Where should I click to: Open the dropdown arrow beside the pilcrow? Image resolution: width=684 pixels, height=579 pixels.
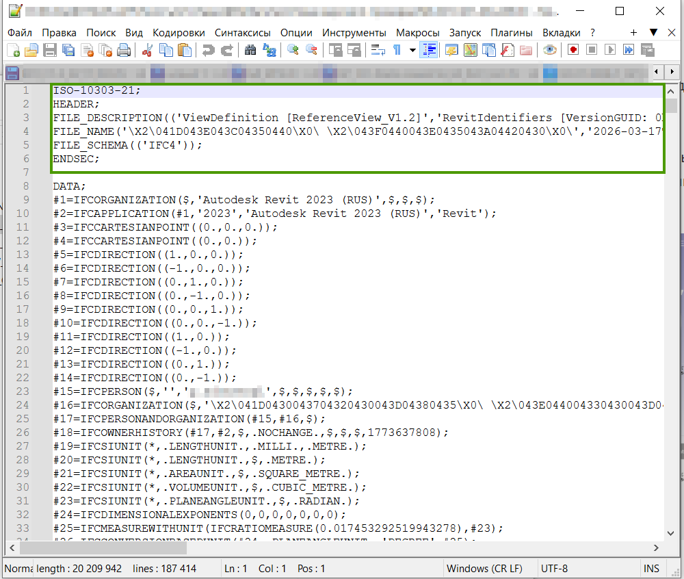click(x=412, y=51)
